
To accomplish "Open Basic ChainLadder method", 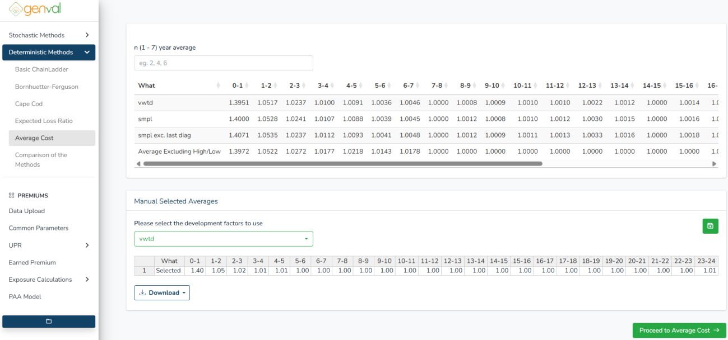I will [42, 70].
